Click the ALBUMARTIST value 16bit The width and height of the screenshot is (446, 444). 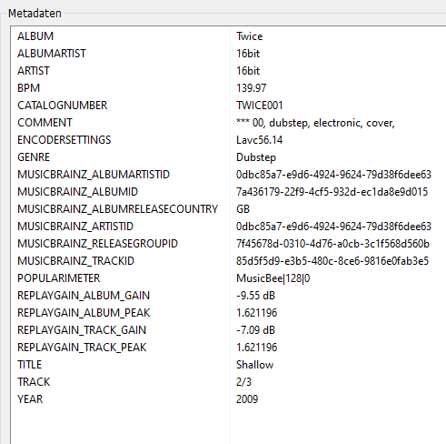[248, 54]
